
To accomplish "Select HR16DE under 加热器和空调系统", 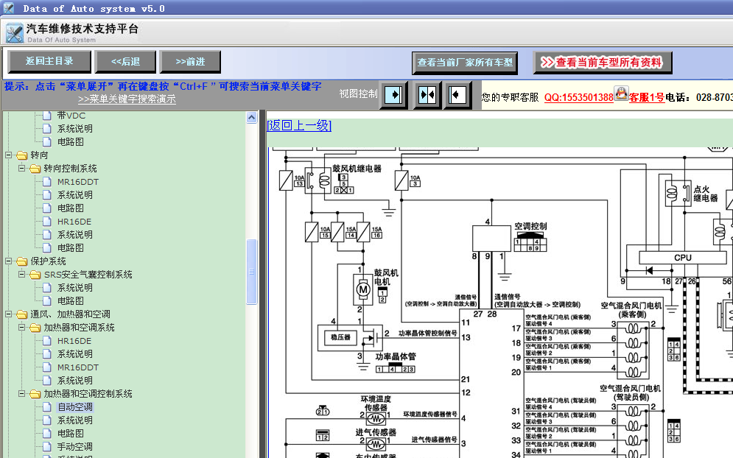I will pos(74,341).
